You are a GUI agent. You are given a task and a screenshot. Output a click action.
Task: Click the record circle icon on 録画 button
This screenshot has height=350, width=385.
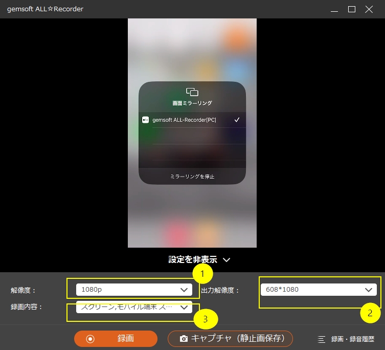(90, 339)
